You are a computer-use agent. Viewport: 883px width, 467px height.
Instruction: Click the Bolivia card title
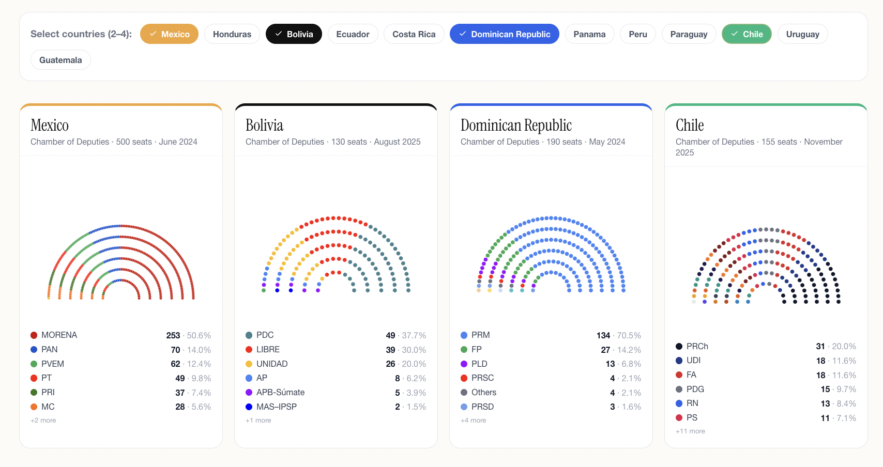click(x=264, y=125)
